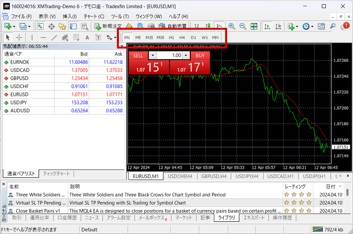Open the Strategy Tester magnifier icon
Viewport: 353px width, 234px height.
coord(84,26)
